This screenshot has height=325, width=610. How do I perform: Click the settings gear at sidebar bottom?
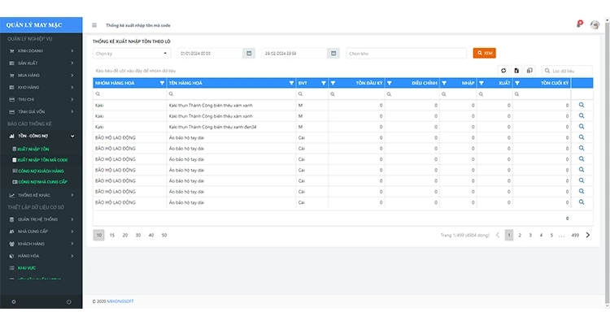(x=14, y=302)
